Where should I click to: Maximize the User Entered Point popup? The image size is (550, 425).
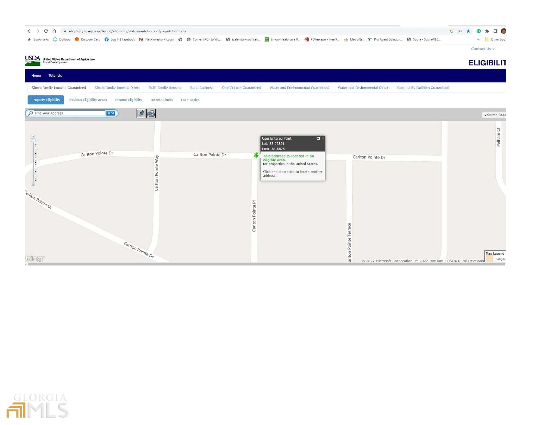(318, 139)
